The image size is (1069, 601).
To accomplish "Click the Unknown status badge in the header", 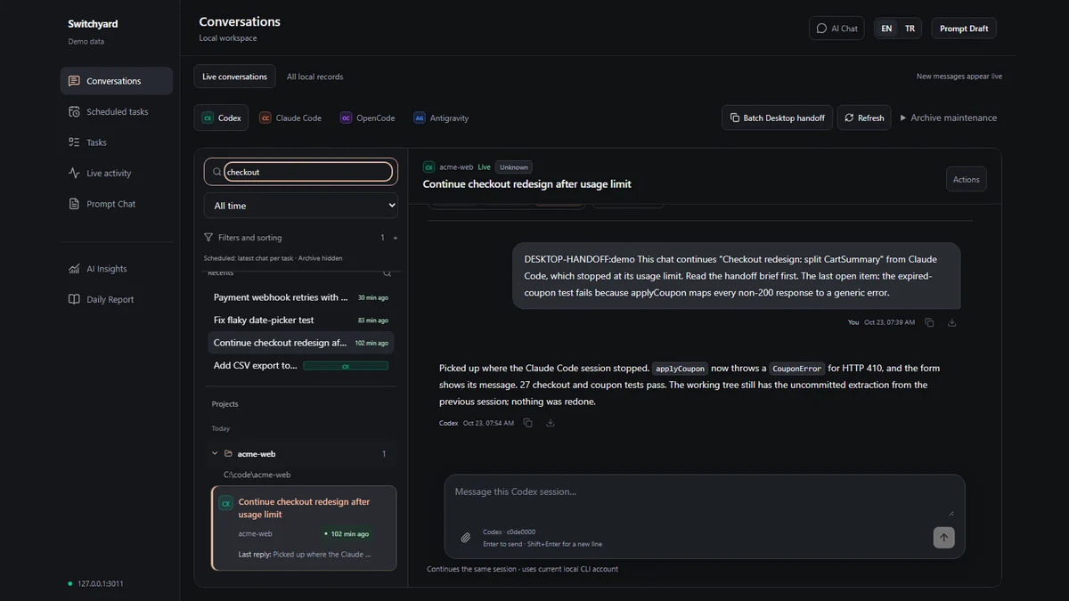I will (x=514, y=166).
